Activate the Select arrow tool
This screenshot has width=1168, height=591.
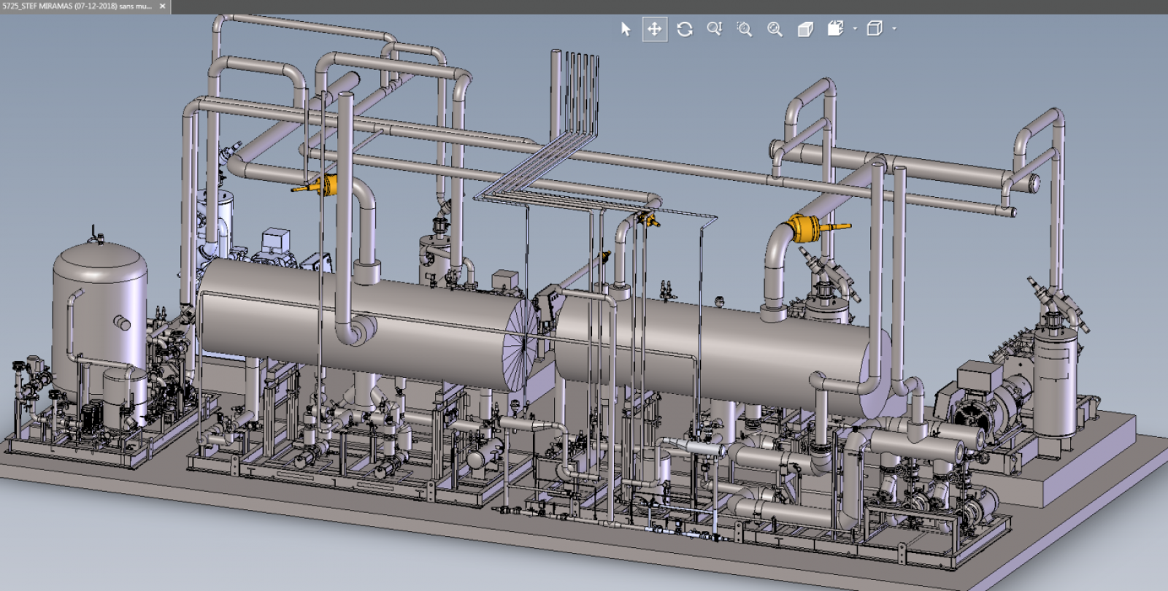tap(625, 29)
